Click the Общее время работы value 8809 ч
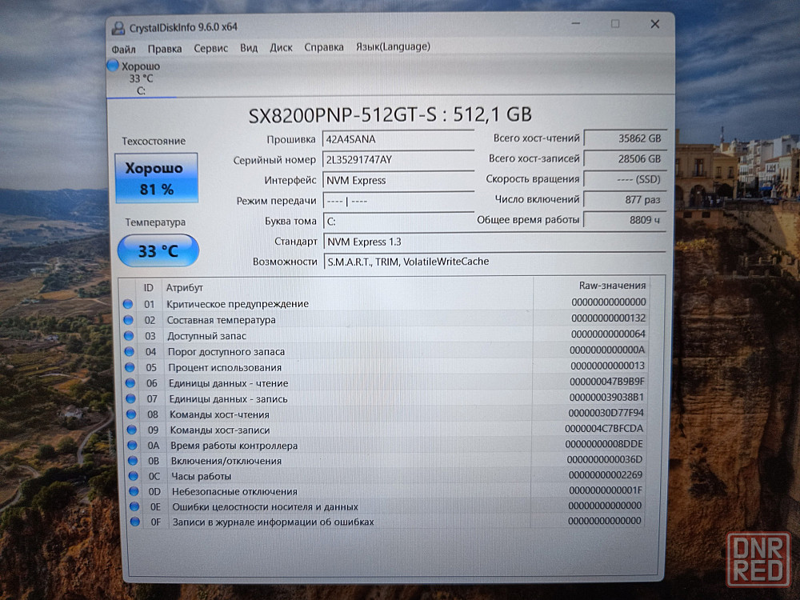 [625, 220]
